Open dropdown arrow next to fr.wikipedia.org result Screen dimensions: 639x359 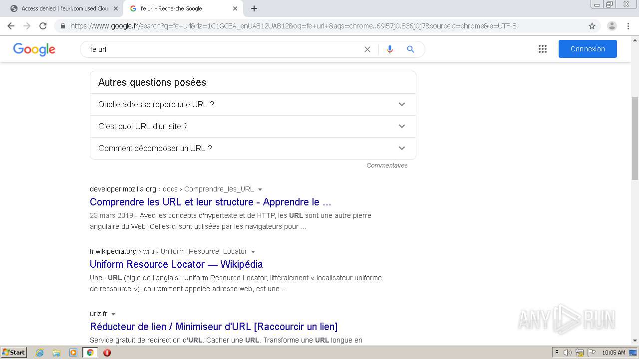(x=253, y=252)
